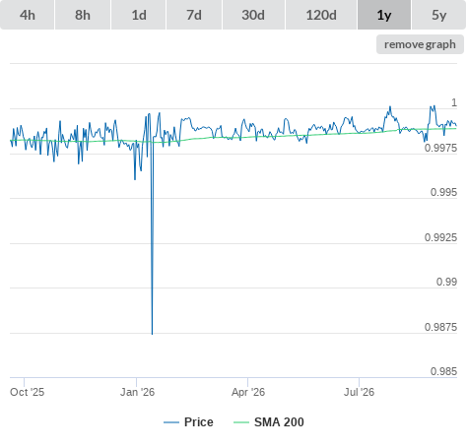Click the bottom of the price spike at 0.9875
Viewport: 467px width, 448px height.
(x=152, y=334)
